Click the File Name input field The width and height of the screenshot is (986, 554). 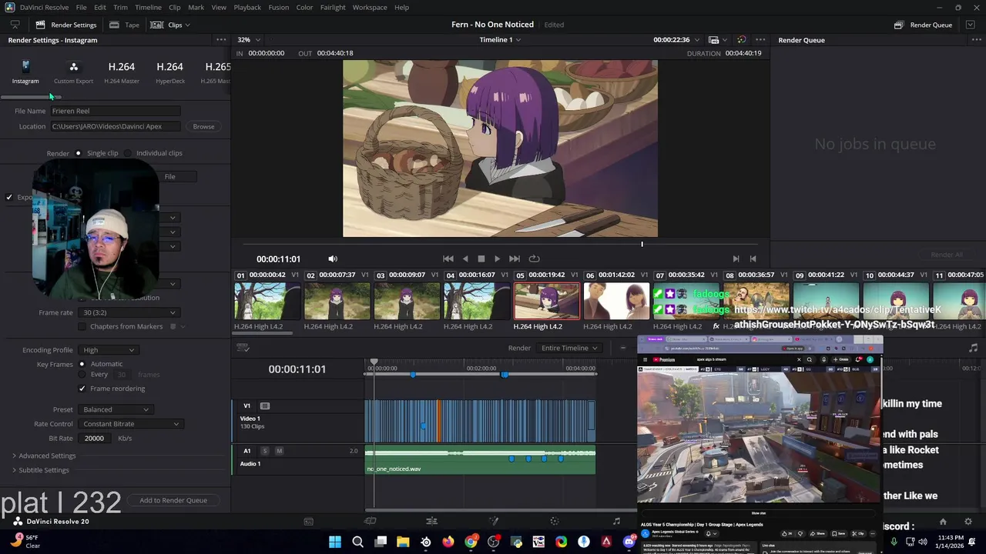coord(116,111)
